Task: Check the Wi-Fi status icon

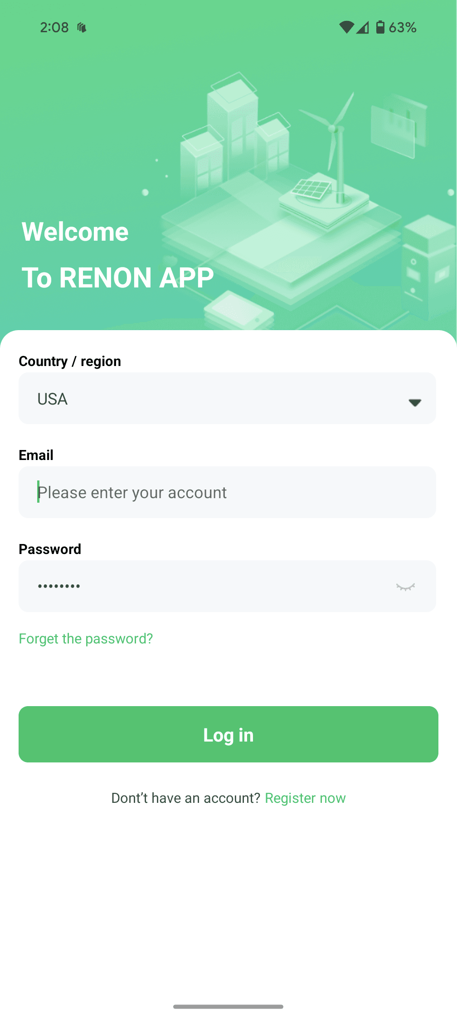Action: coord(347,27)
